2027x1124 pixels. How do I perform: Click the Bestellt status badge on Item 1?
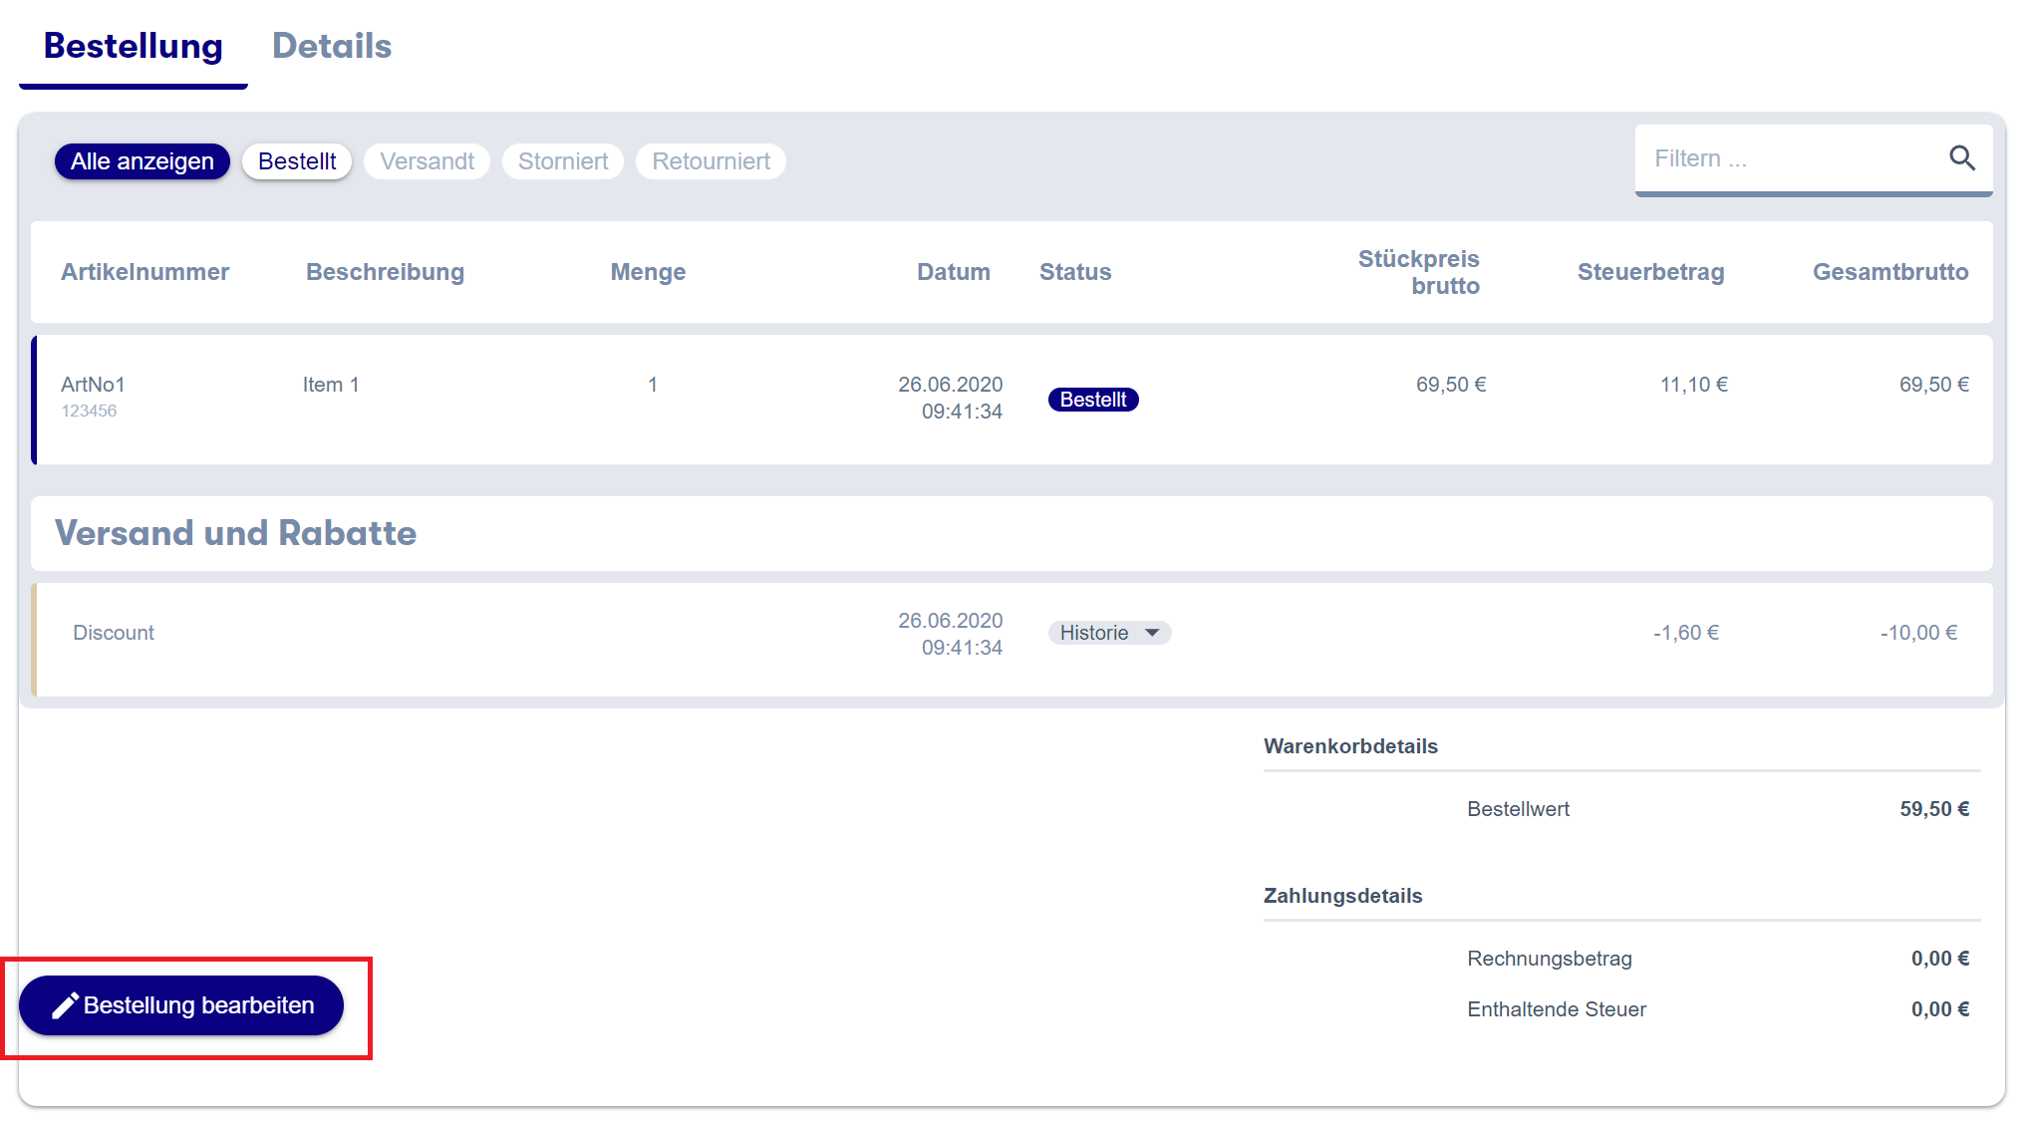1092,400
